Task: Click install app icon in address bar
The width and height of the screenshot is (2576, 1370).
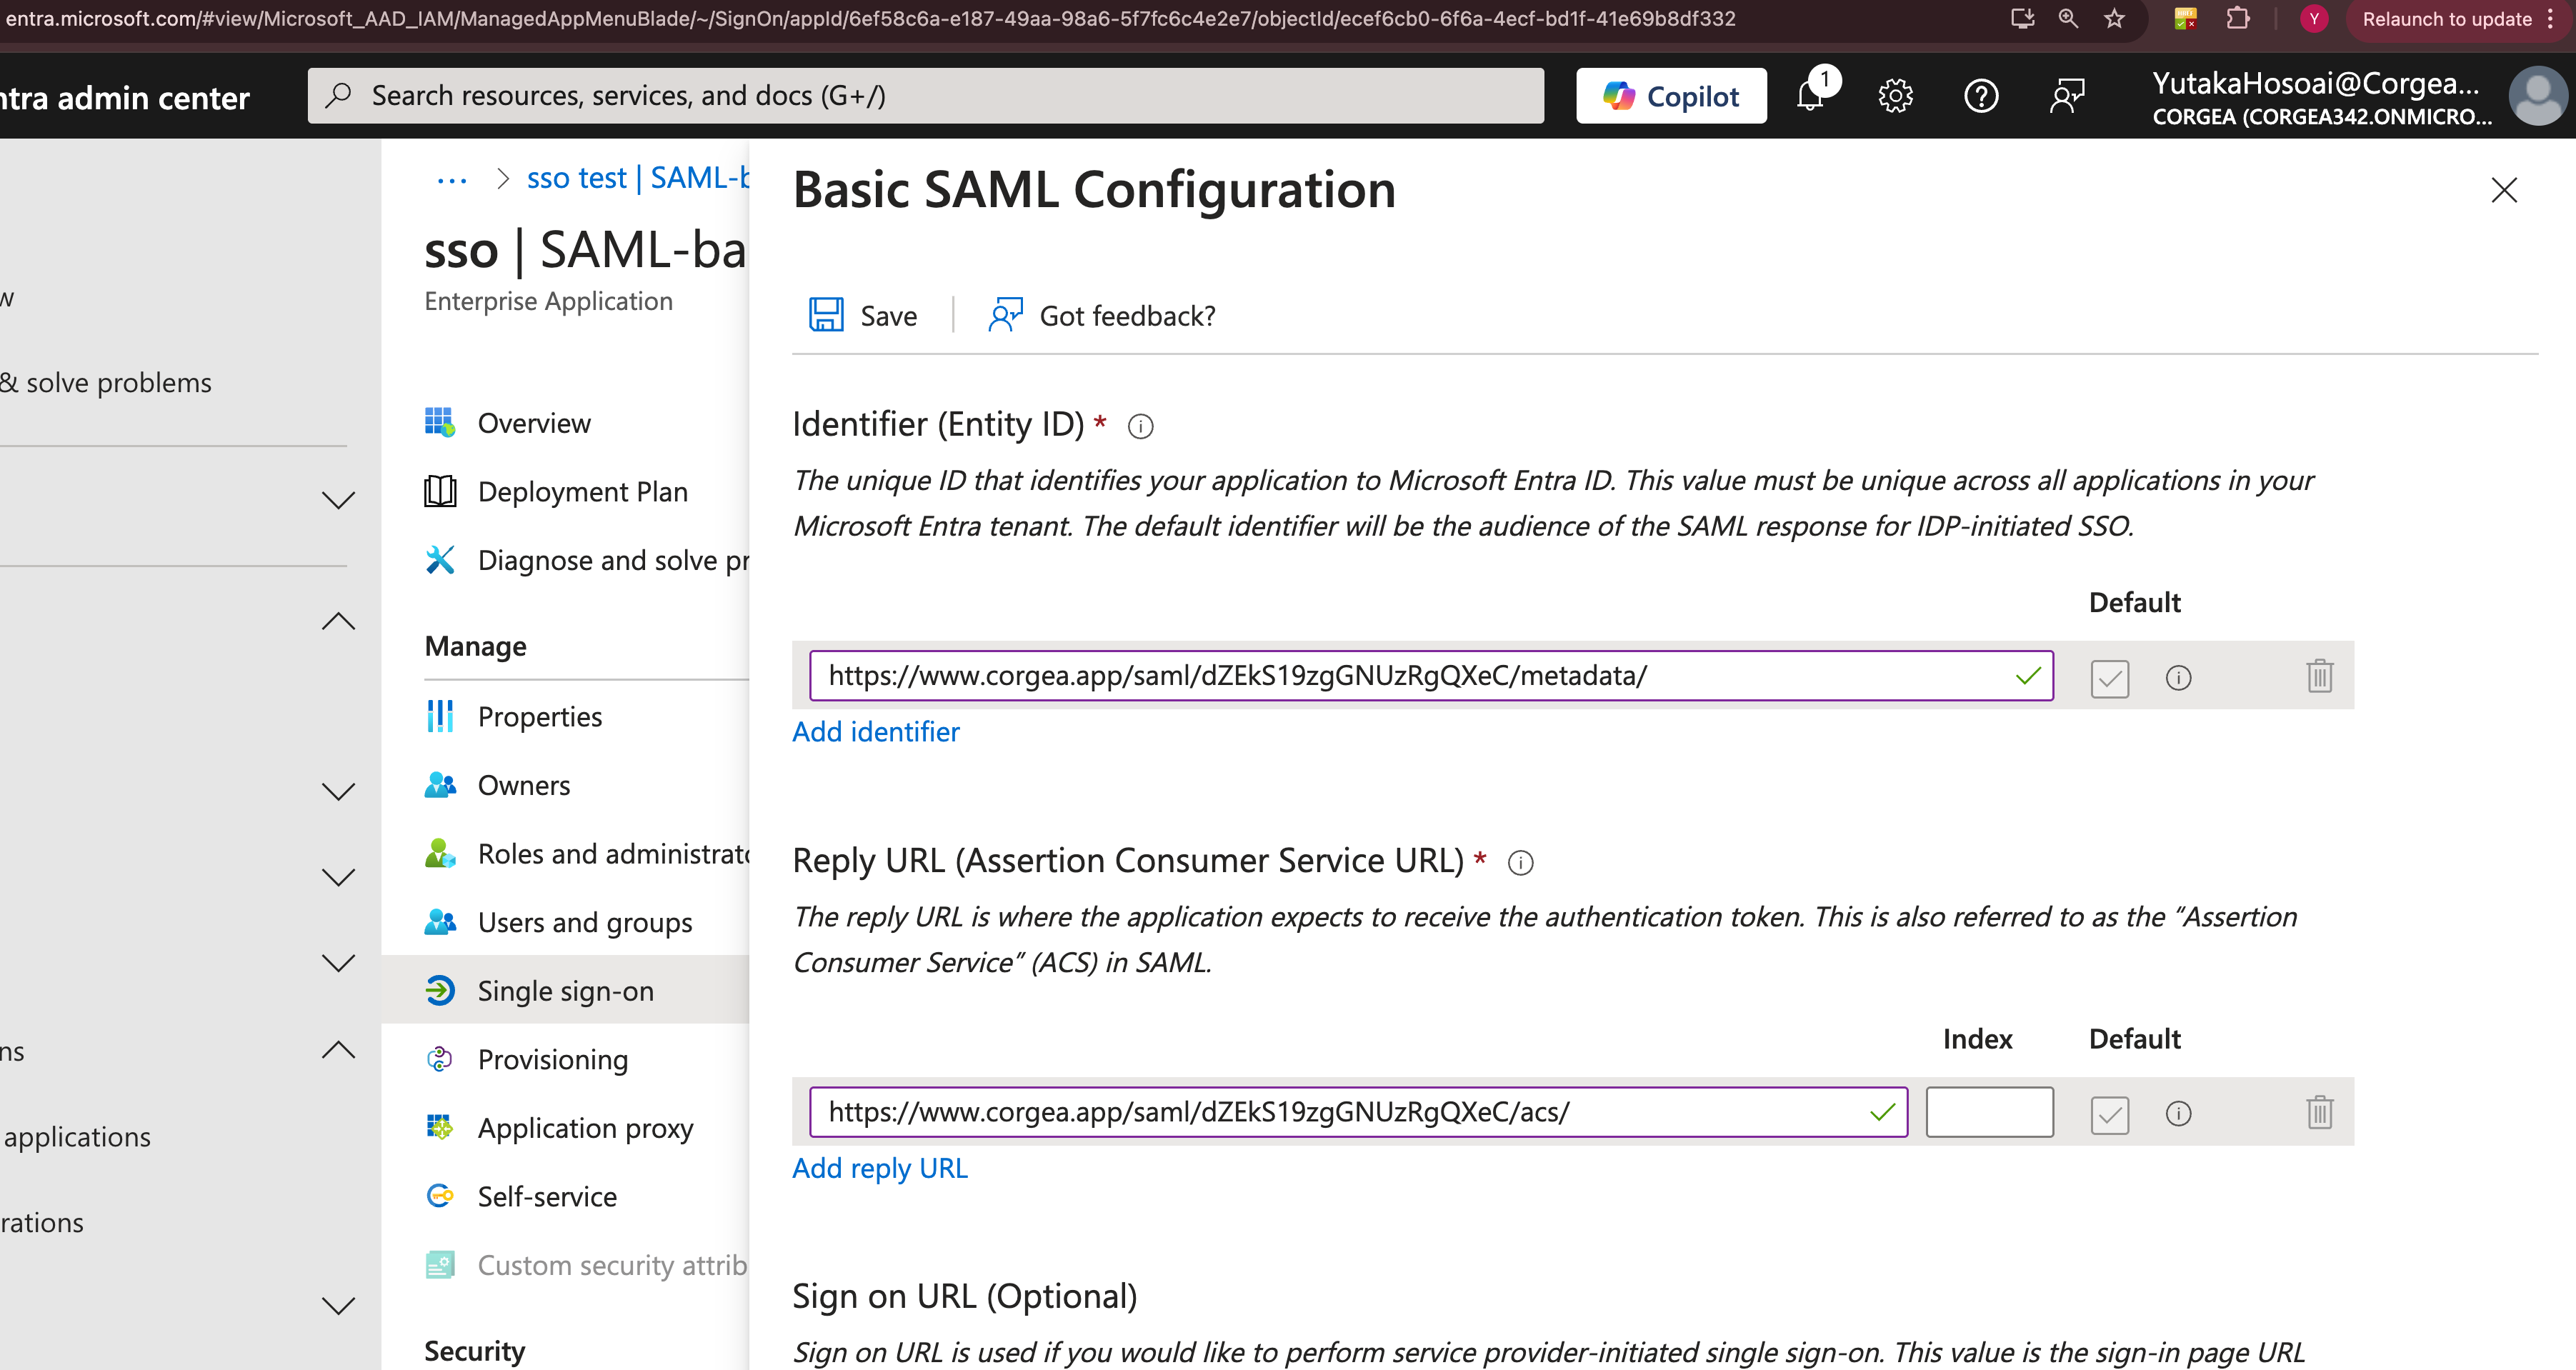Action: (x=2022, y=19)
